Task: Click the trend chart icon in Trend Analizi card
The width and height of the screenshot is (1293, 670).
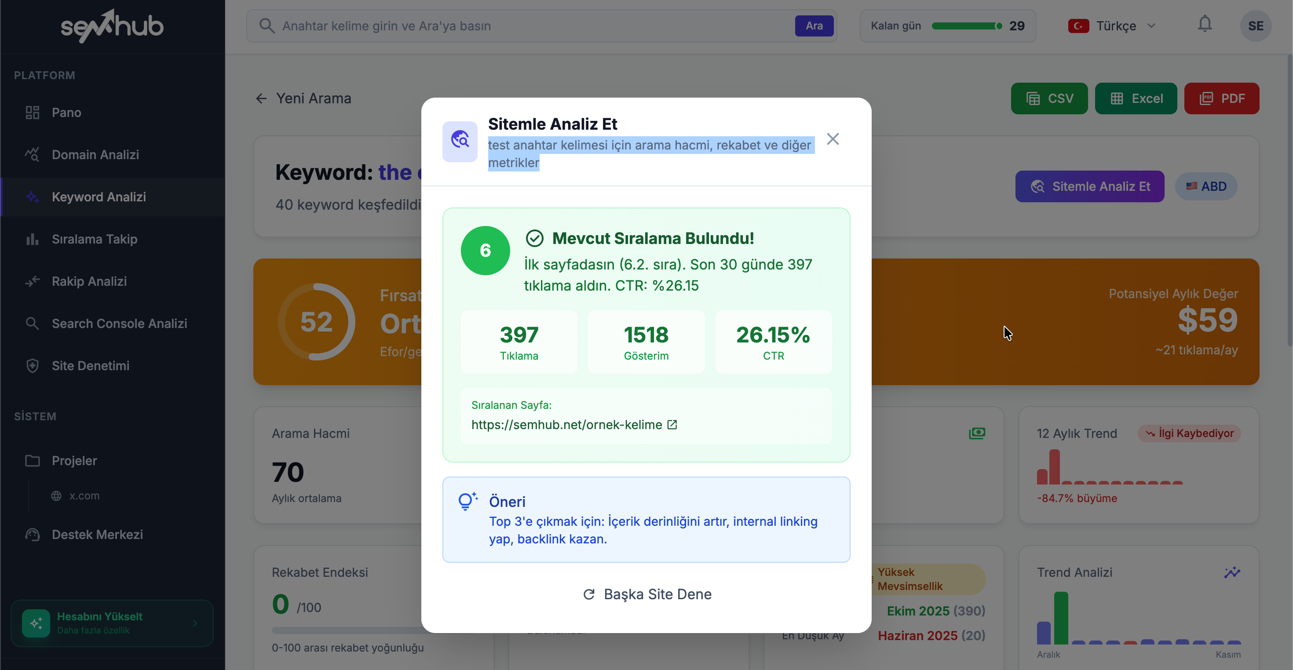Action: pyautogui.click(x=1232, y=572)
